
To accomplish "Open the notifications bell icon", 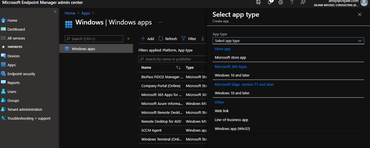I will [270, 2].
